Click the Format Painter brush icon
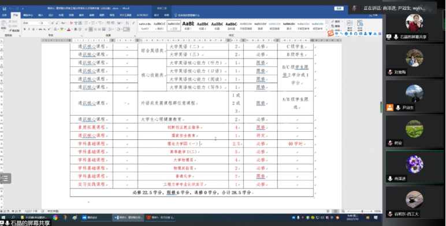 click(x=14, y=31)
